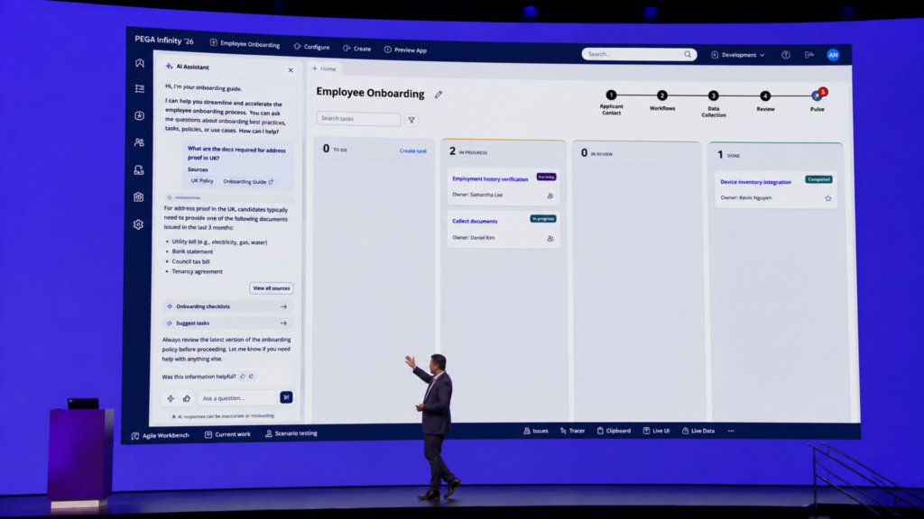
Task: Open the sidebar list view icon
Action: (x=140, y=88)
